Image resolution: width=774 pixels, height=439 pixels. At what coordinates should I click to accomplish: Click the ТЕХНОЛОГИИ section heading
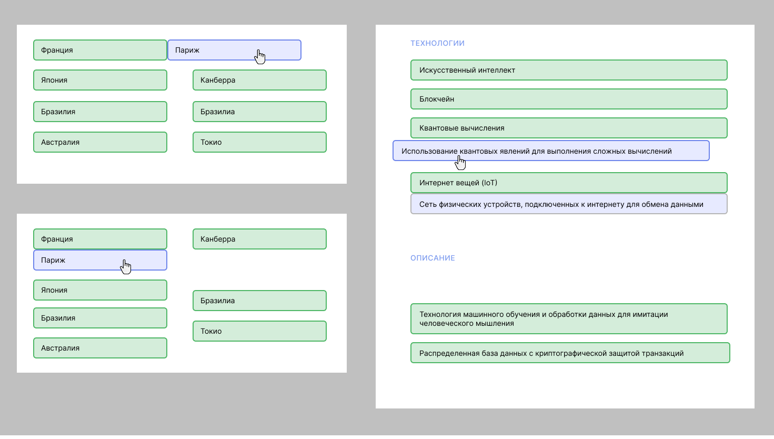tap(437, 43)
